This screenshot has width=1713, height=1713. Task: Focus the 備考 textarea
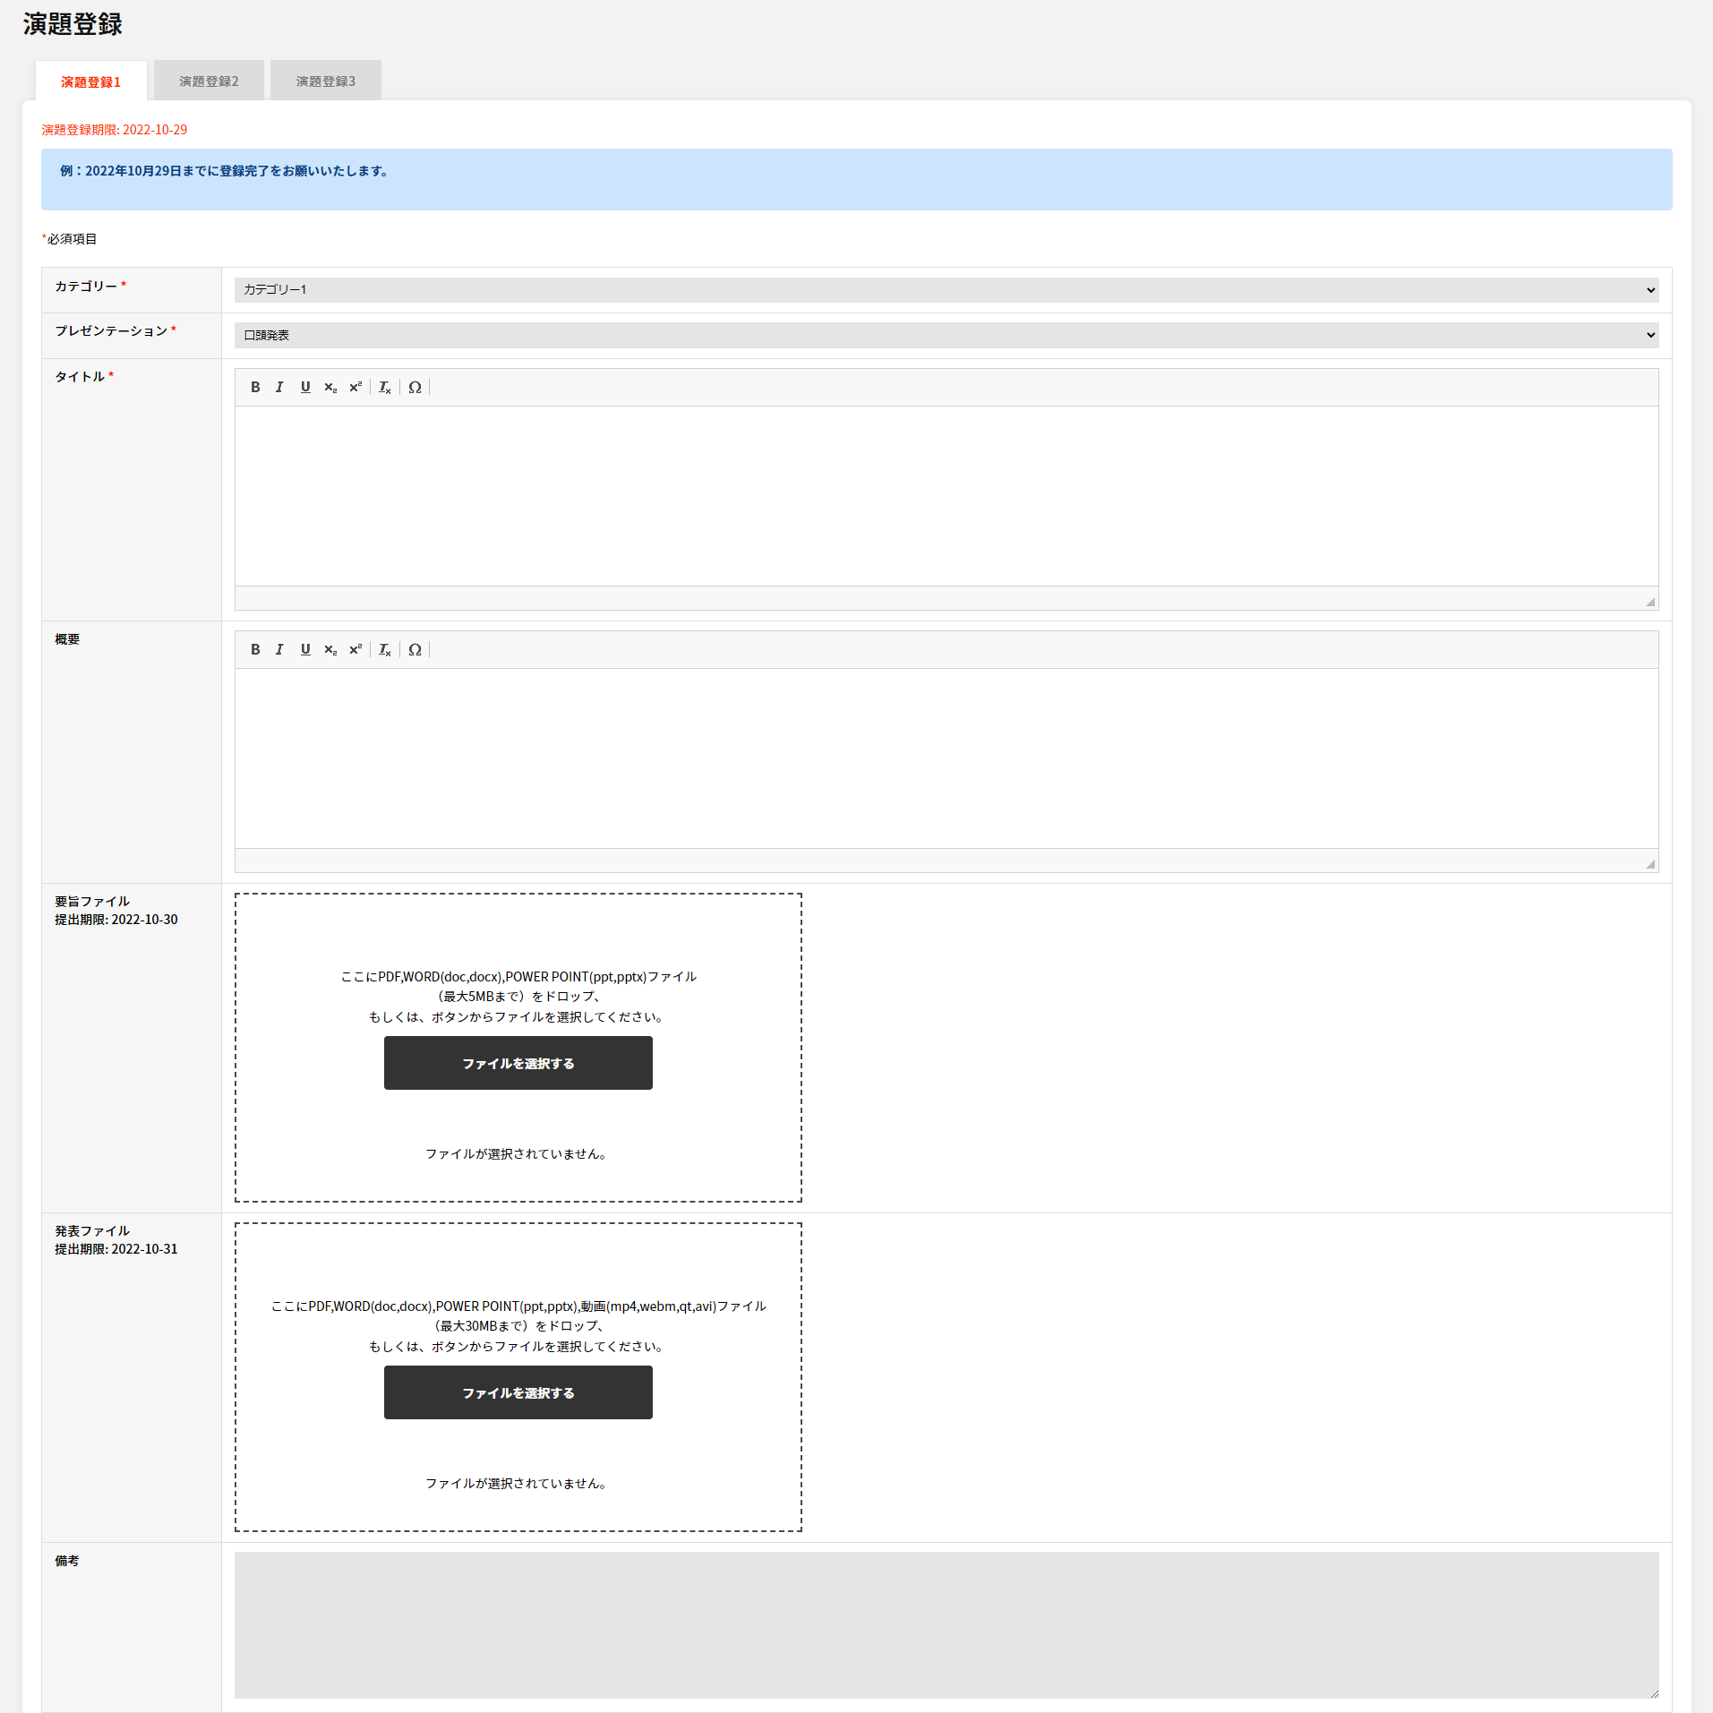[946, 1624]
